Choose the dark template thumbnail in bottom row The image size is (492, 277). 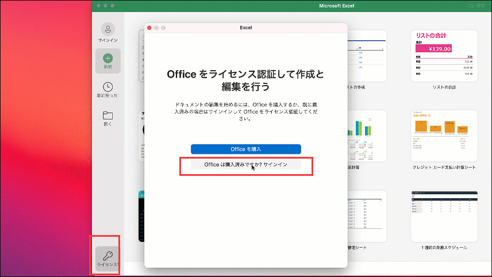(141, 216)
